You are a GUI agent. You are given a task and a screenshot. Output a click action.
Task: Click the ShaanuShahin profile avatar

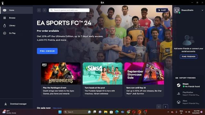coord(177,10)
